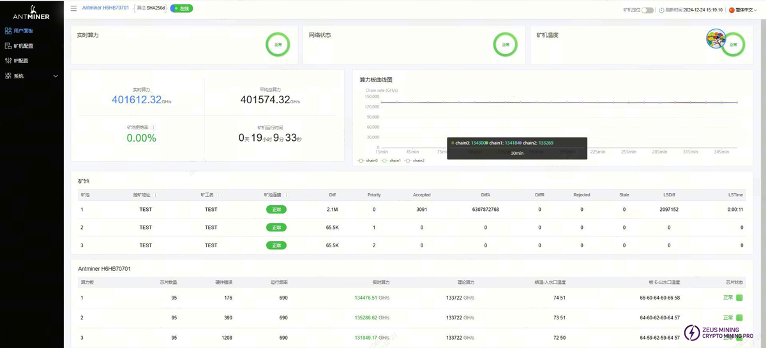Click the miner uptime 0天19小时9分33秒
Screen dimensions: 766x348
click(x=270, y=138)
